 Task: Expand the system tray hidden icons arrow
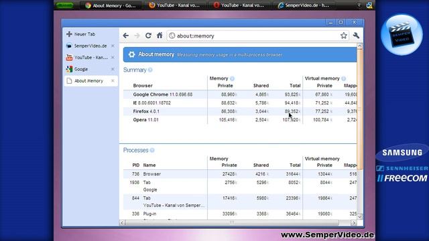click(x=359, y=5)
